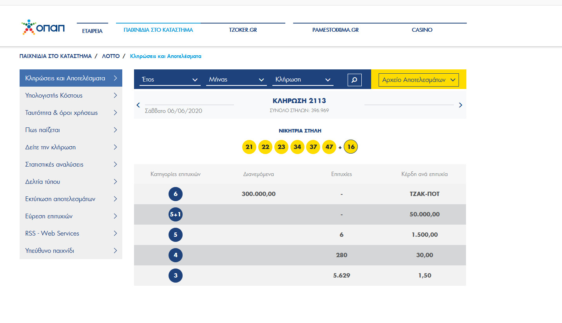Click winning number ball 21
The width and height of the screenshot is (562, 323).
coord(249,147)
